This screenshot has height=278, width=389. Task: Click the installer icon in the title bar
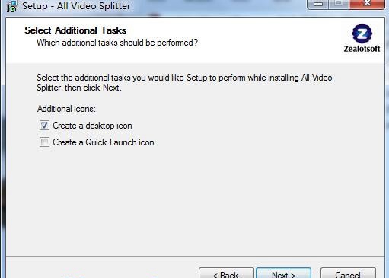point(11,6)
